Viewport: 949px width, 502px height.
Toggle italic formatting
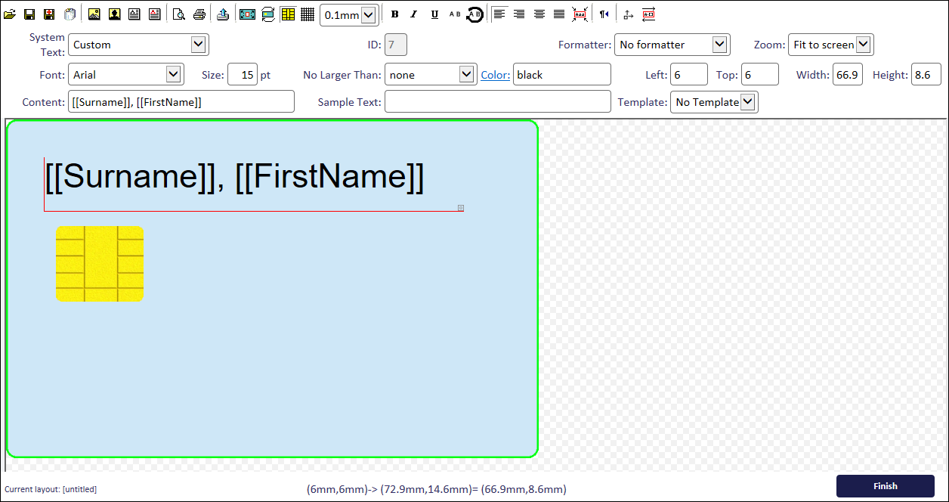[x=414, y=14]
